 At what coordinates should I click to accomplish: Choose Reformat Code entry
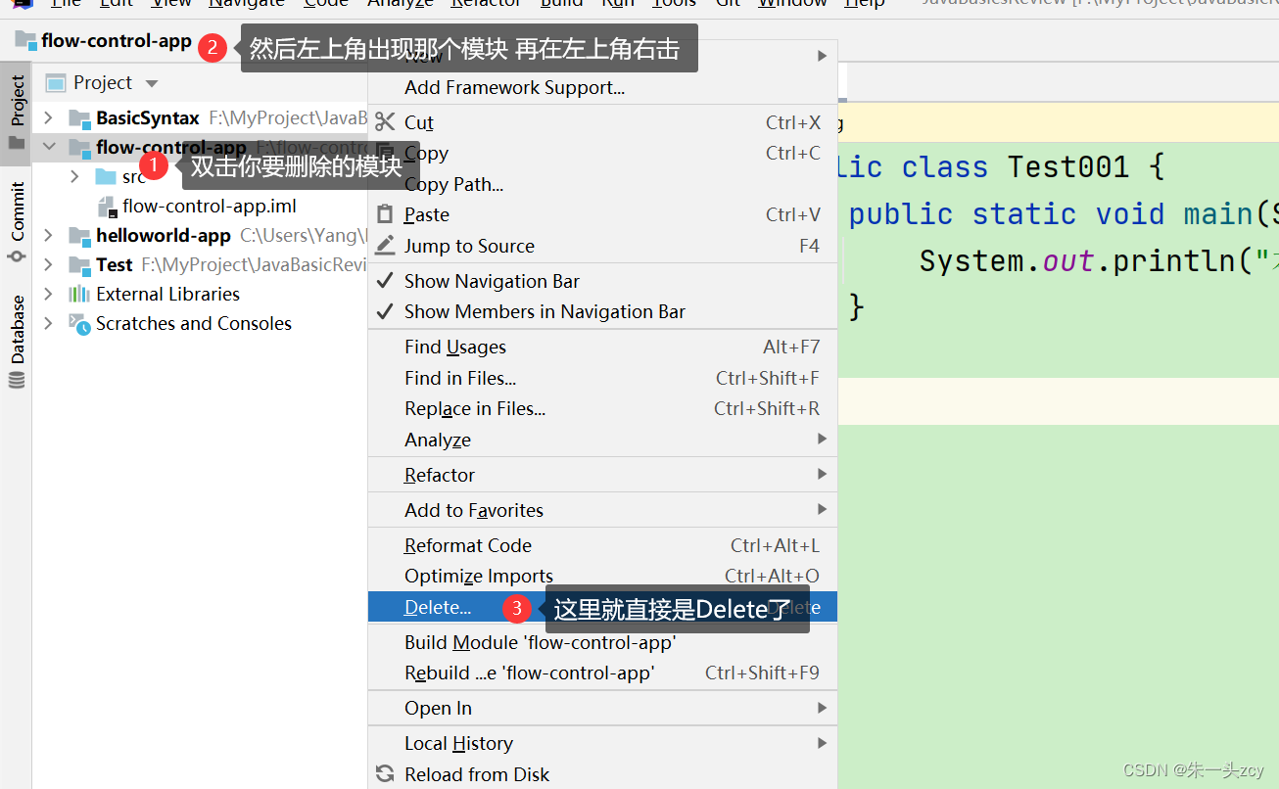[602, 545]
